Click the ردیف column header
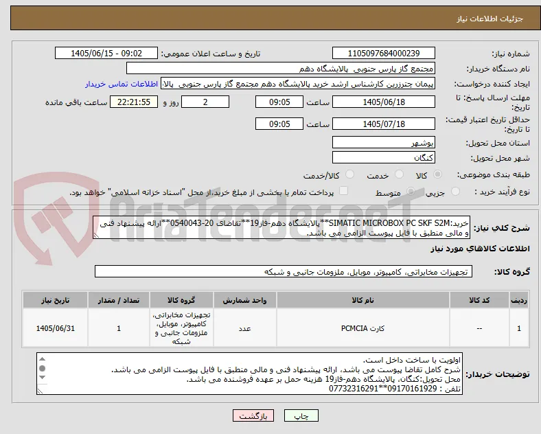 [519, 300]
